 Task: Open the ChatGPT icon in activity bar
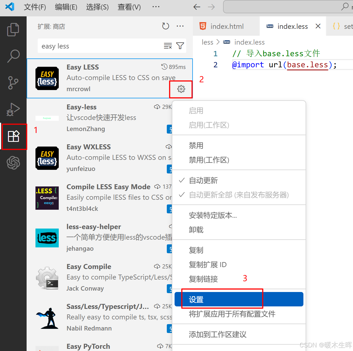click(13, 163)
